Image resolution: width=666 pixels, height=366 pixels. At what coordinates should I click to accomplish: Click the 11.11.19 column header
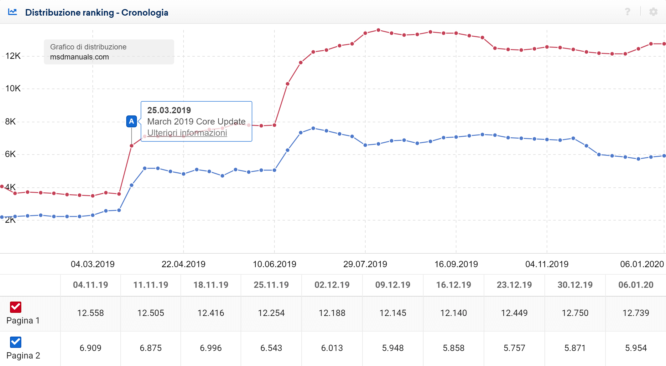(x=151, y=285)
